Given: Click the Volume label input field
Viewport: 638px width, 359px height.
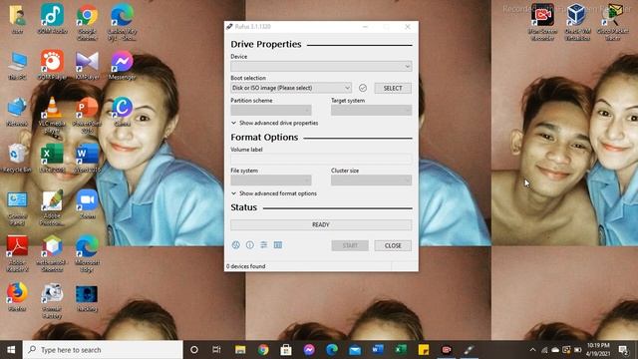Looking at the screenshot, I should tap(321, 160).
